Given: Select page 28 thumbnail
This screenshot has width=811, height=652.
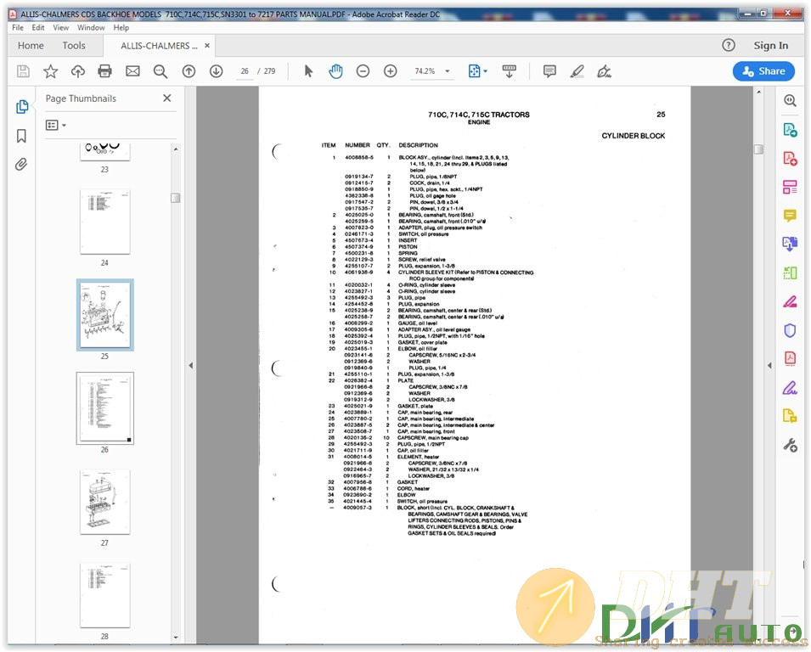Looking at the screenshot, I should (x=105, y=595).
